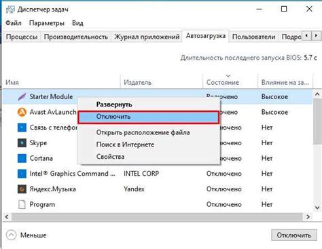
Task: Sort by the Влияние на запуск column header
Action: pyautogui.click(x=285, y=82)
